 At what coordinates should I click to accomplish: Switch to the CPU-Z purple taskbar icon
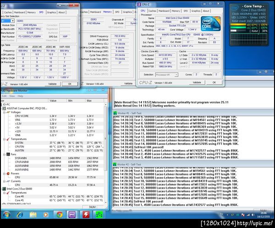click(72, 215)
